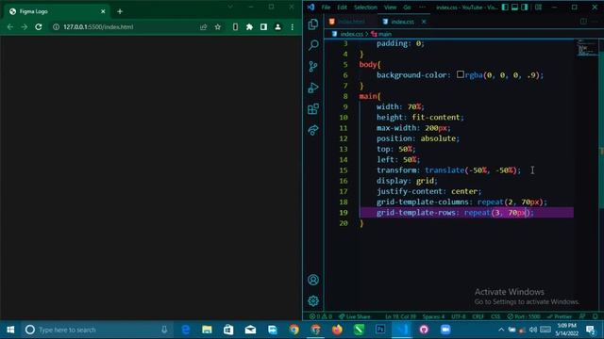
Task: Open a new tab in Chrome
Action: pos(120,11)
